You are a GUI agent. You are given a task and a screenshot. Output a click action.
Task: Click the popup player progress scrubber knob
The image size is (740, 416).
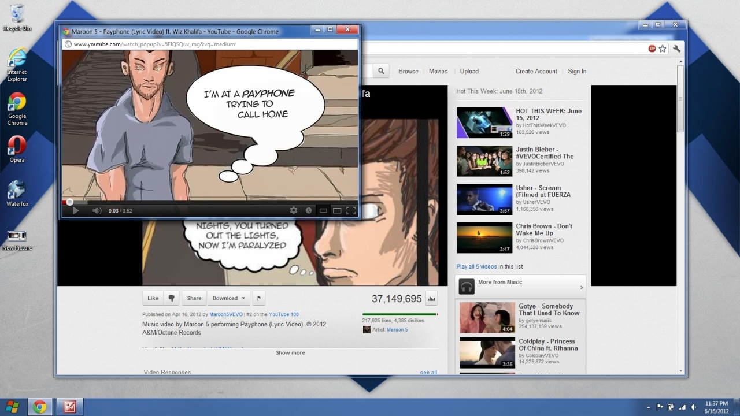point(69,202)
